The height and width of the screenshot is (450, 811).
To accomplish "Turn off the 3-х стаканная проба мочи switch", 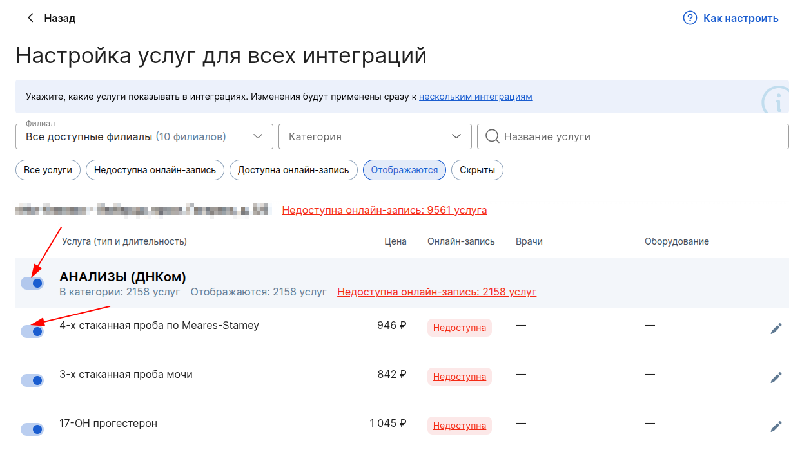I will click(32, 380).
